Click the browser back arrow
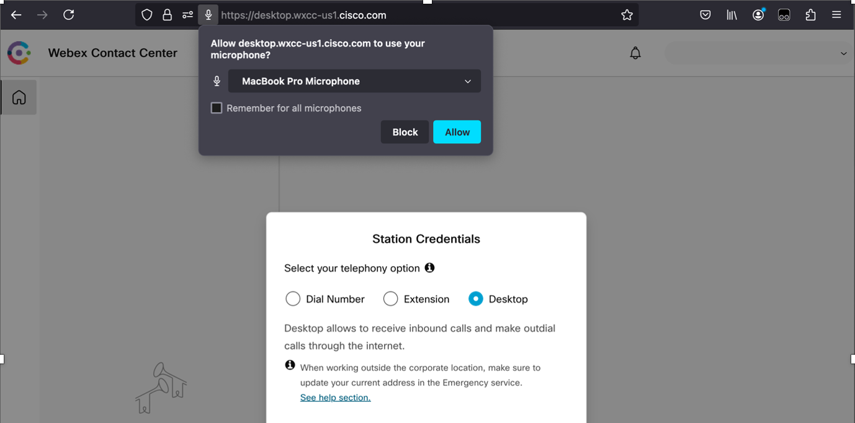Viewport: 855px width, 423px height. pyautogui.click(x=16, y=15)
